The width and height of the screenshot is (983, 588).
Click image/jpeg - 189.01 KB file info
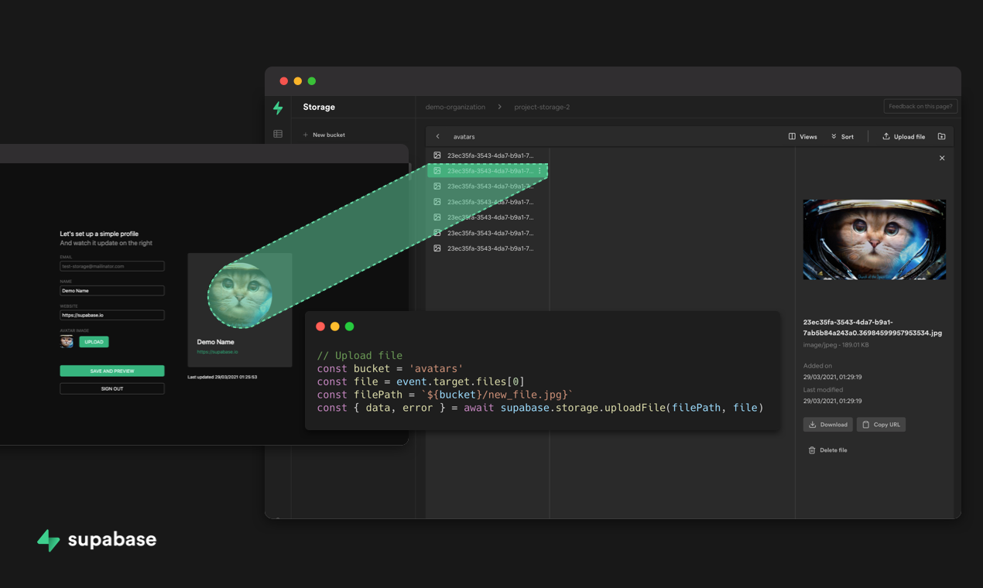pos(836,345)
